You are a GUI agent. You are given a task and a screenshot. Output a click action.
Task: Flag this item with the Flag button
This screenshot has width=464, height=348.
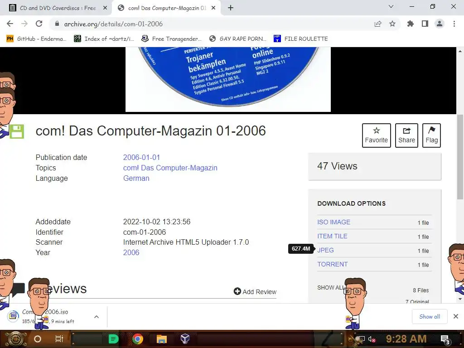tap(431, 135)
